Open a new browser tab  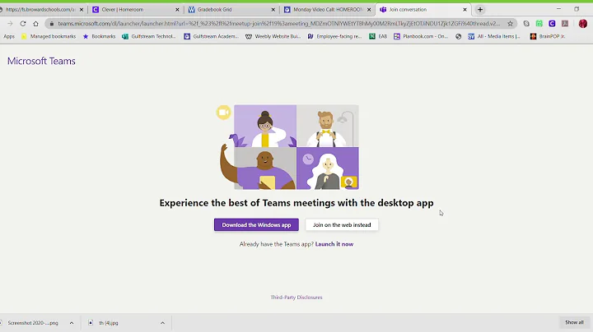pos(480,9)
